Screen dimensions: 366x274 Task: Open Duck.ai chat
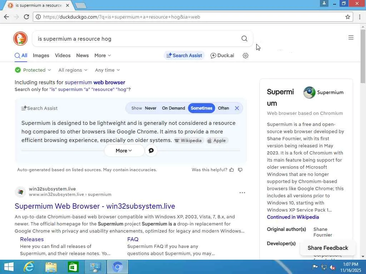tap(222, 55)
